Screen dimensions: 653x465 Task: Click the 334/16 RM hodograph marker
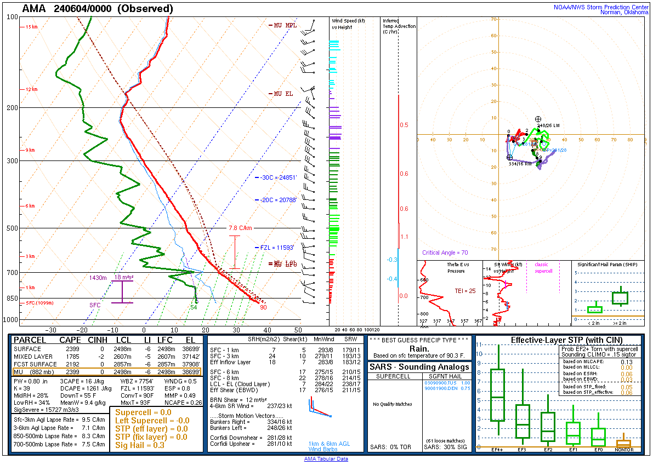pyautogui.click(x=509, y=158)
